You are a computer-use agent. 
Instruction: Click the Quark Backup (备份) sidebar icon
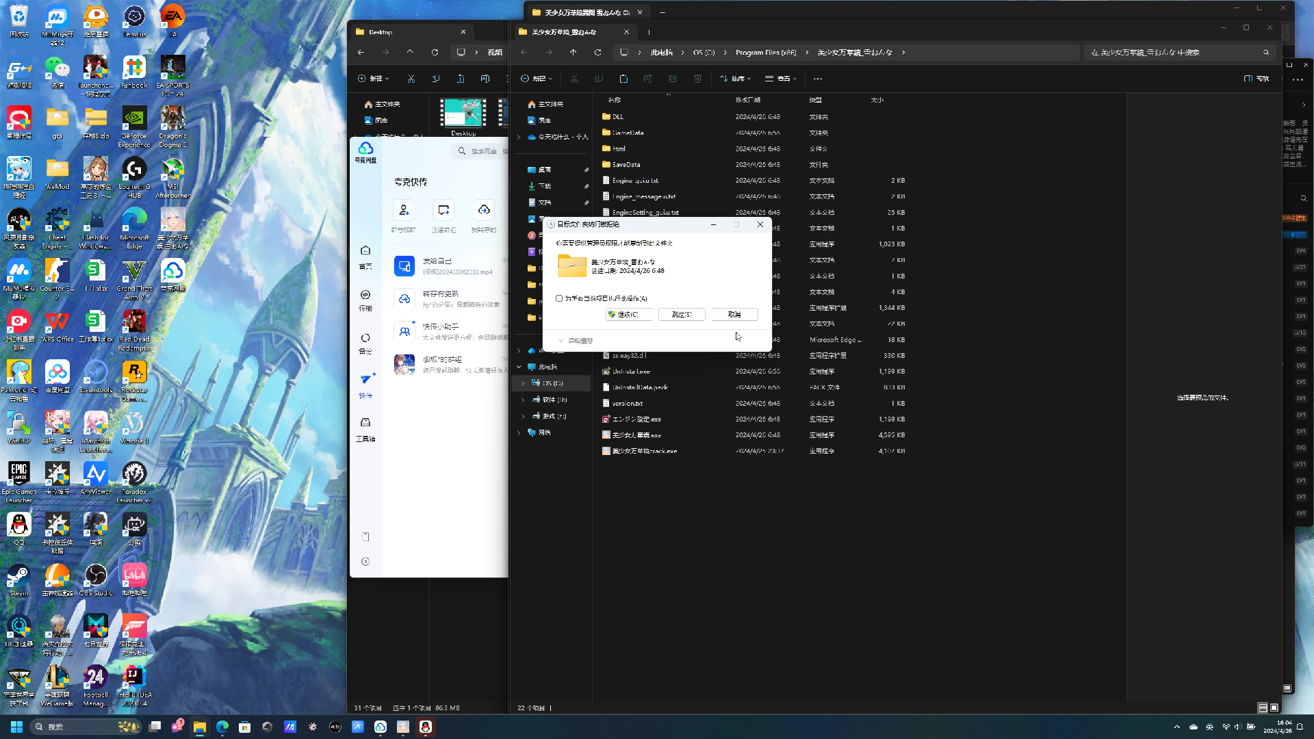coord(365,343)
